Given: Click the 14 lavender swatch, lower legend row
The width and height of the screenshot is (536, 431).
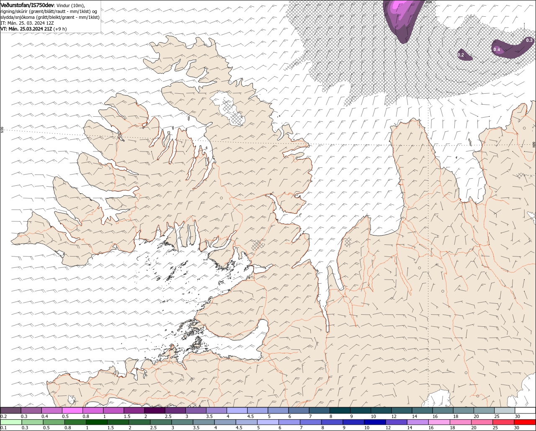Looking at the screenshot, I should pos(417,422).
